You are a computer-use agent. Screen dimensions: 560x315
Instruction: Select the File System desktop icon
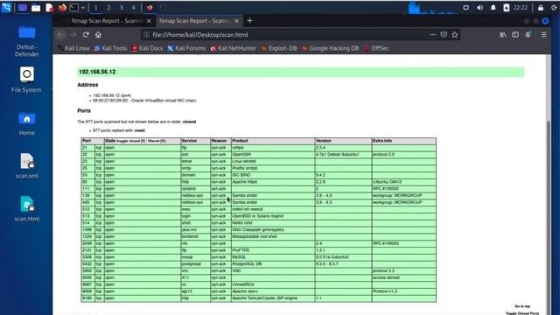point(26,80)
